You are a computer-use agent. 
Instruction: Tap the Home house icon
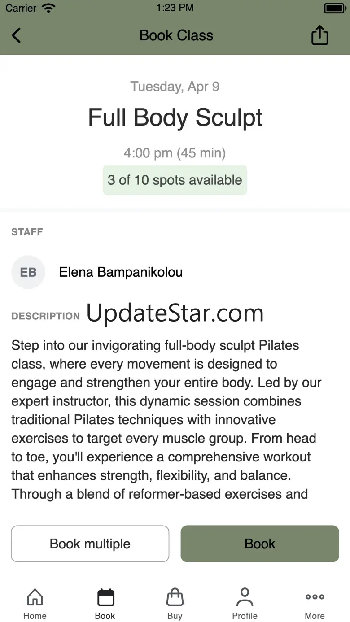tap(35, 597)
